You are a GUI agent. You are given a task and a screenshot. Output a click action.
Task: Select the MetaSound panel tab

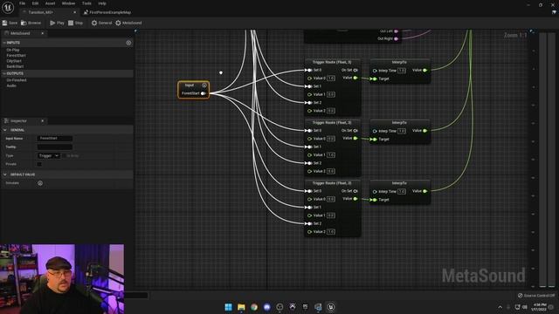click(20, 33)
